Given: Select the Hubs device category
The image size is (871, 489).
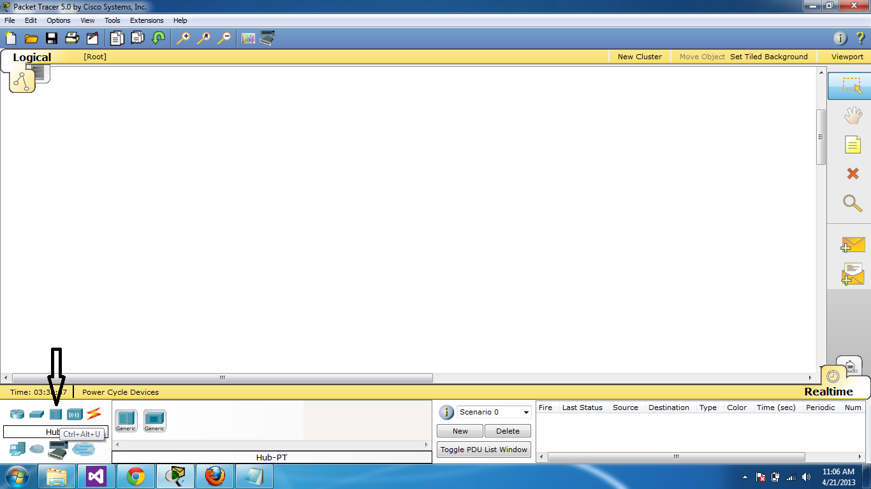Looking at the screenshot, I should (x=55, y=413).
